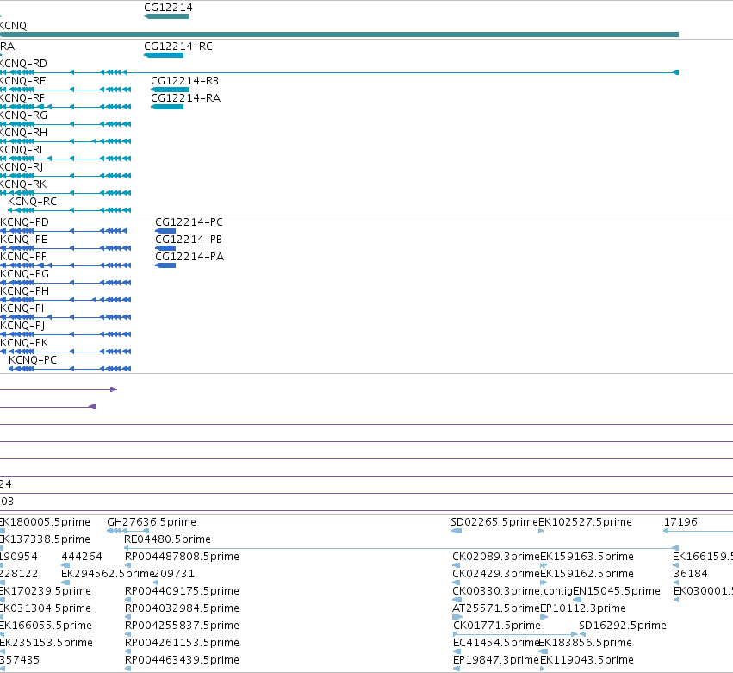This screenshot has height=673, width=733.
Task: Select the KCNQ-RJ transcript label
Action: point(22,167)
